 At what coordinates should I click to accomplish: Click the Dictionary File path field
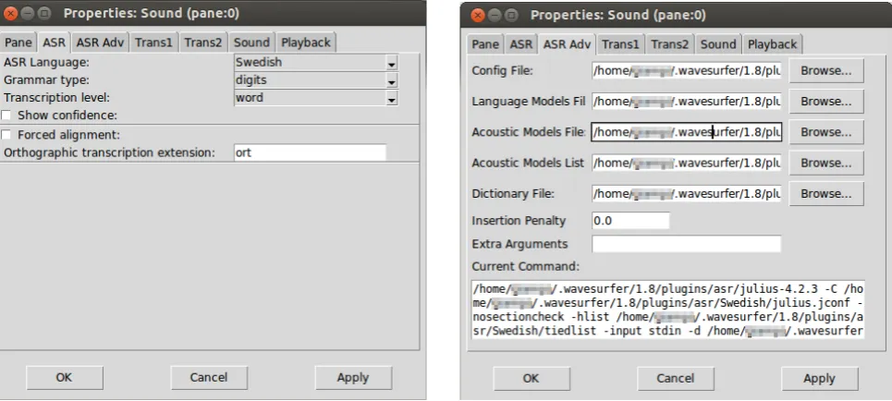pos(686,194)
